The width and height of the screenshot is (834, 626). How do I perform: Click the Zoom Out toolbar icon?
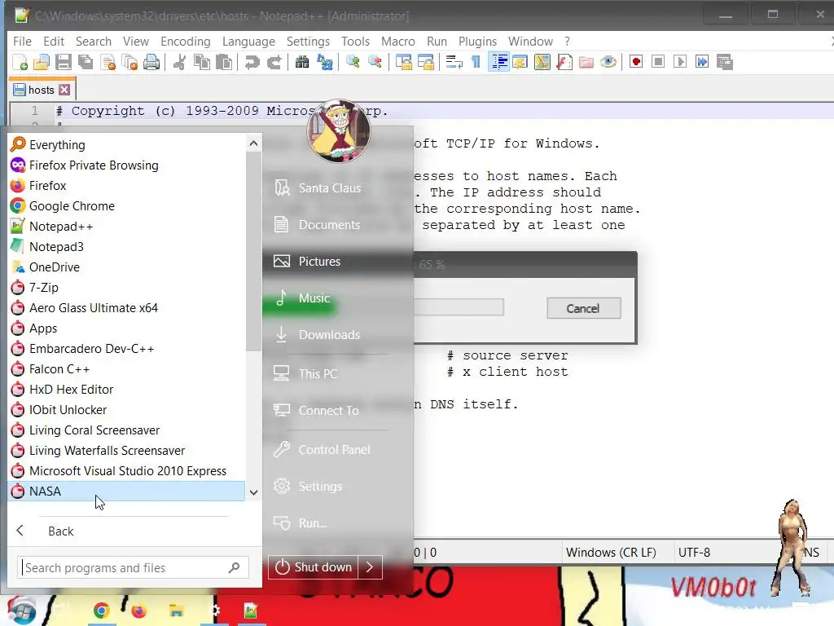pyautogui.click(x=375, y=62)
